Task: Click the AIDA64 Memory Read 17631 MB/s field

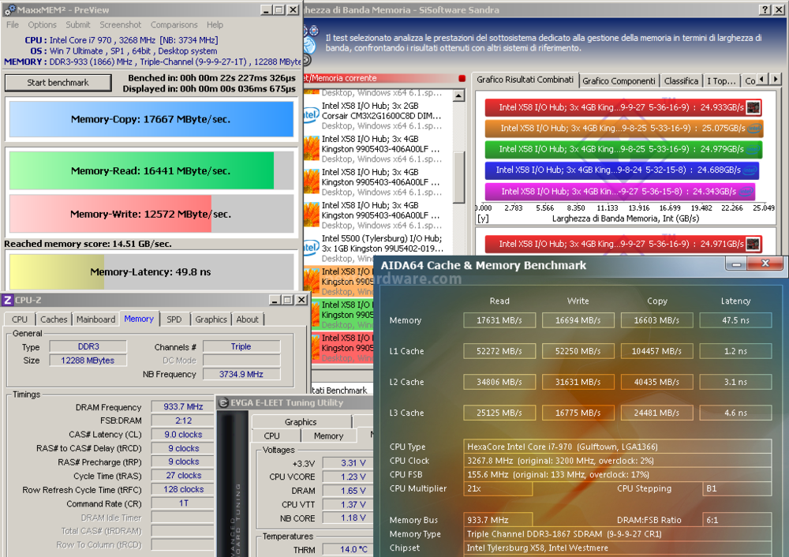Action: [x=499, y=320]
